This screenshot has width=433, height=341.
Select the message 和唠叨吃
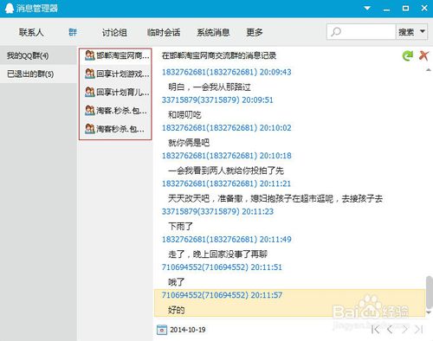click(184, 115)
